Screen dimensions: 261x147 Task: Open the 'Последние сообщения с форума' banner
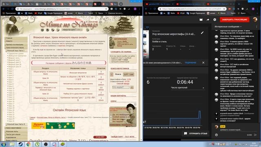click(x=69, y=63)
